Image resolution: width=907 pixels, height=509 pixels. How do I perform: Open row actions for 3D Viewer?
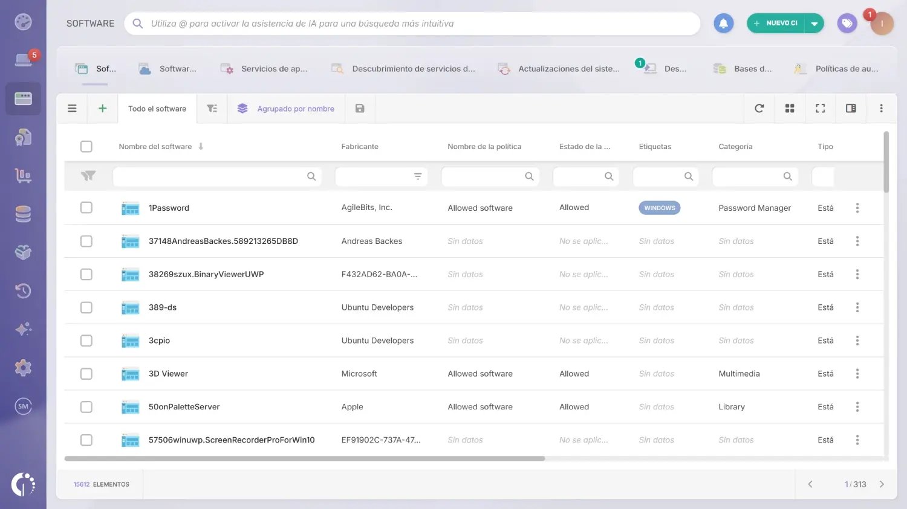coord(857,374)
